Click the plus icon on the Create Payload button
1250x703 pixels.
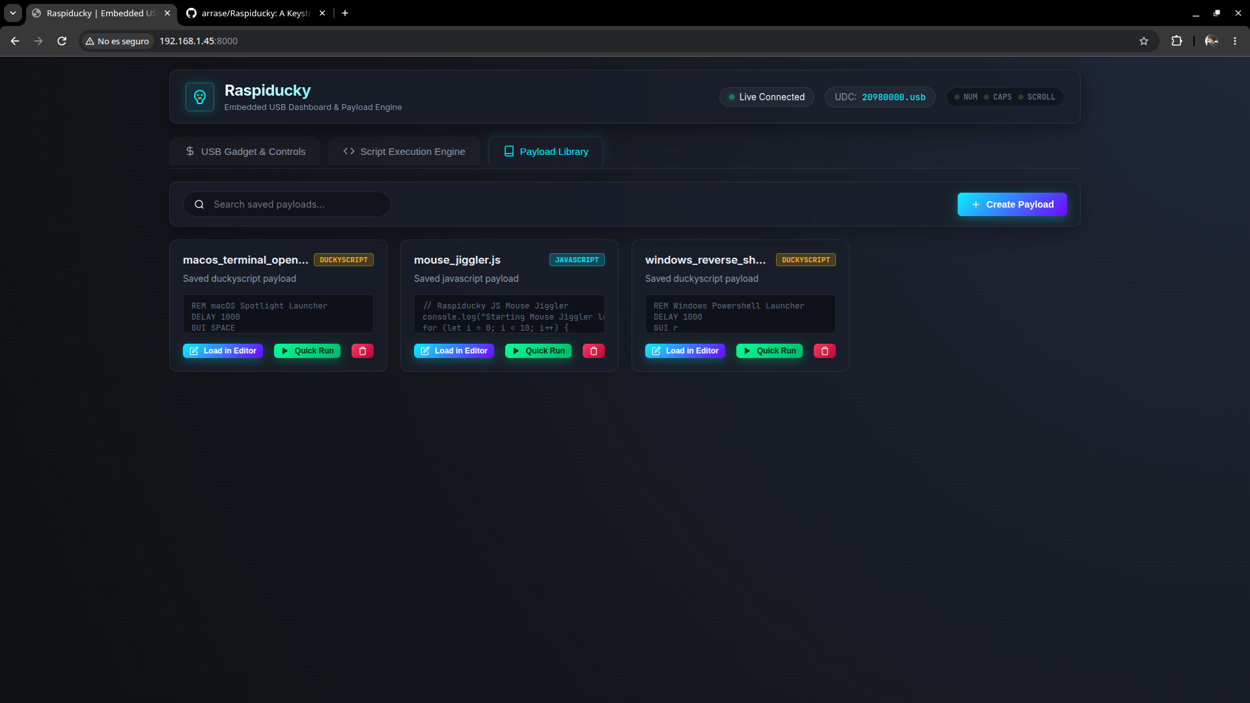[x=976, y=204]
